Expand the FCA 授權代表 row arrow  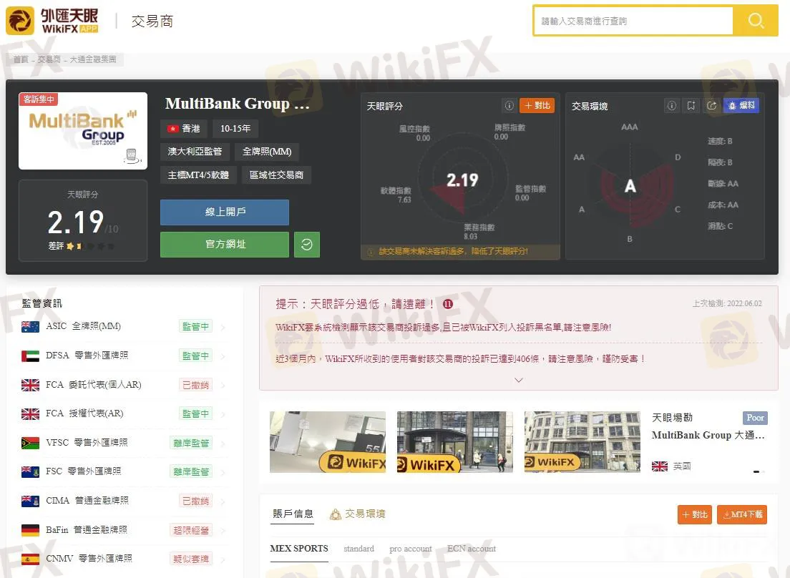tap(223, 415)
